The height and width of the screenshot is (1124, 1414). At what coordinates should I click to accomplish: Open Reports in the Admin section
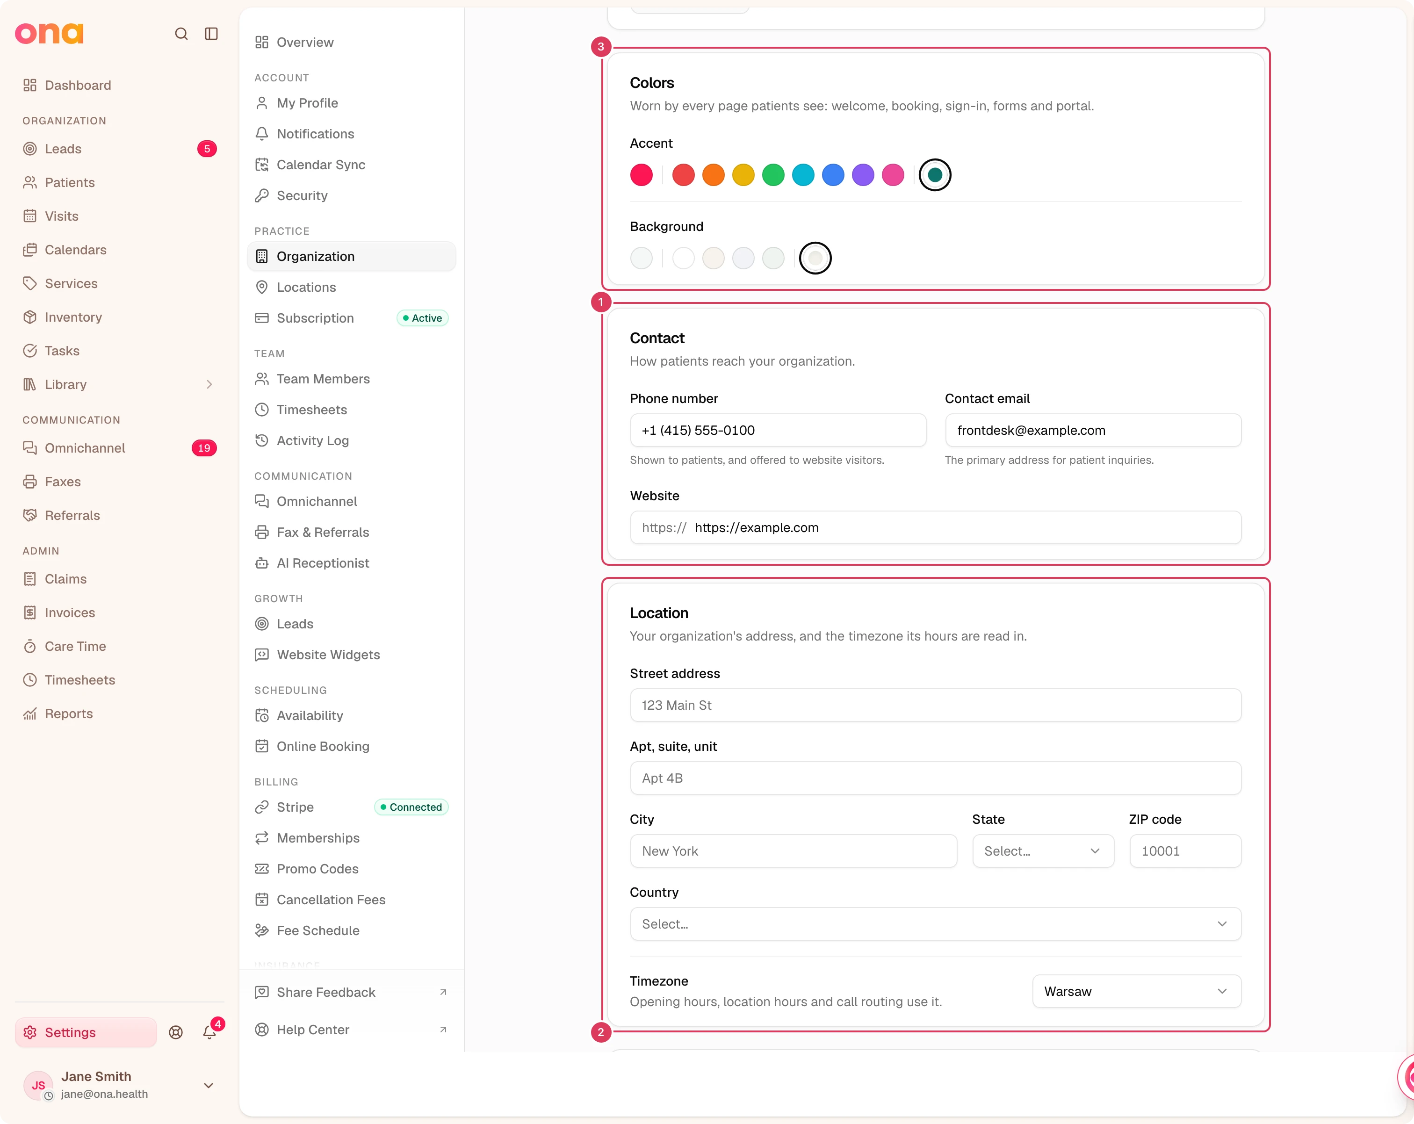click(119, 713)
